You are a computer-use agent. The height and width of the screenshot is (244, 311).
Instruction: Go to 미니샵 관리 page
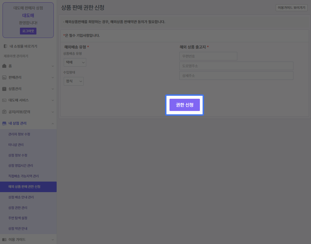click(16, 145)
